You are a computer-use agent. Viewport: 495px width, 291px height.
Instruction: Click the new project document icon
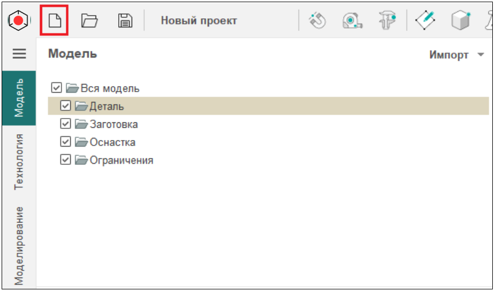click(x=54, y=21)
